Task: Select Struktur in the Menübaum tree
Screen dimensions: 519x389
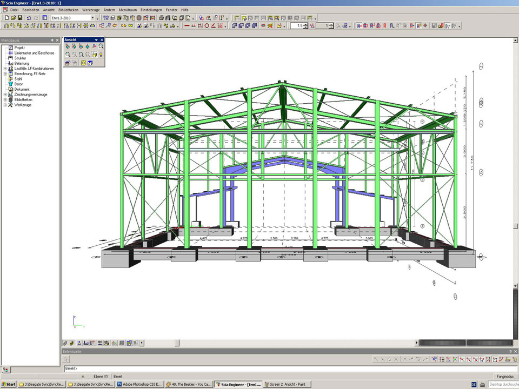Action: (x=20, y=58)
